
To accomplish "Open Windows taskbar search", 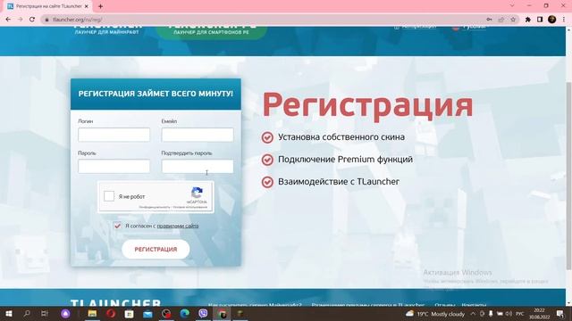I will point(27,314).
